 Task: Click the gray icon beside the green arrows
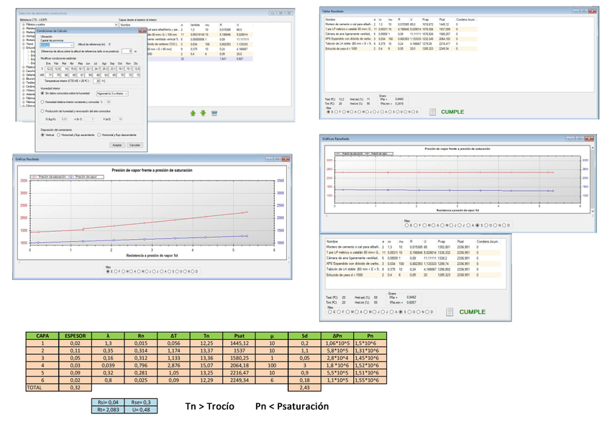coord(214,113)
